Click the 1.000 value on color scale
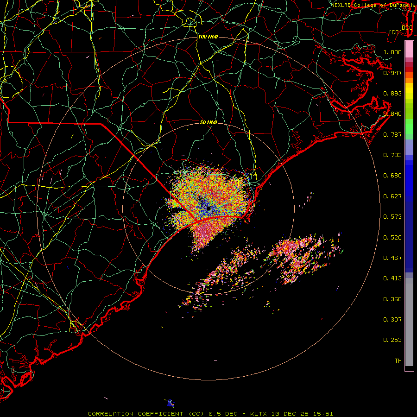The image size is (417, 417). pos(392,52)
